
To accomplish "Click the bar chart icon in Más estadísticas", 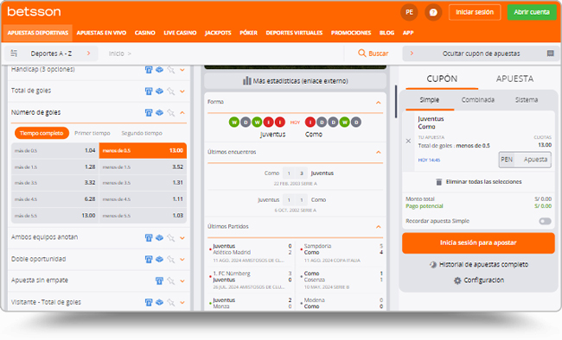I will coord(247,80).
